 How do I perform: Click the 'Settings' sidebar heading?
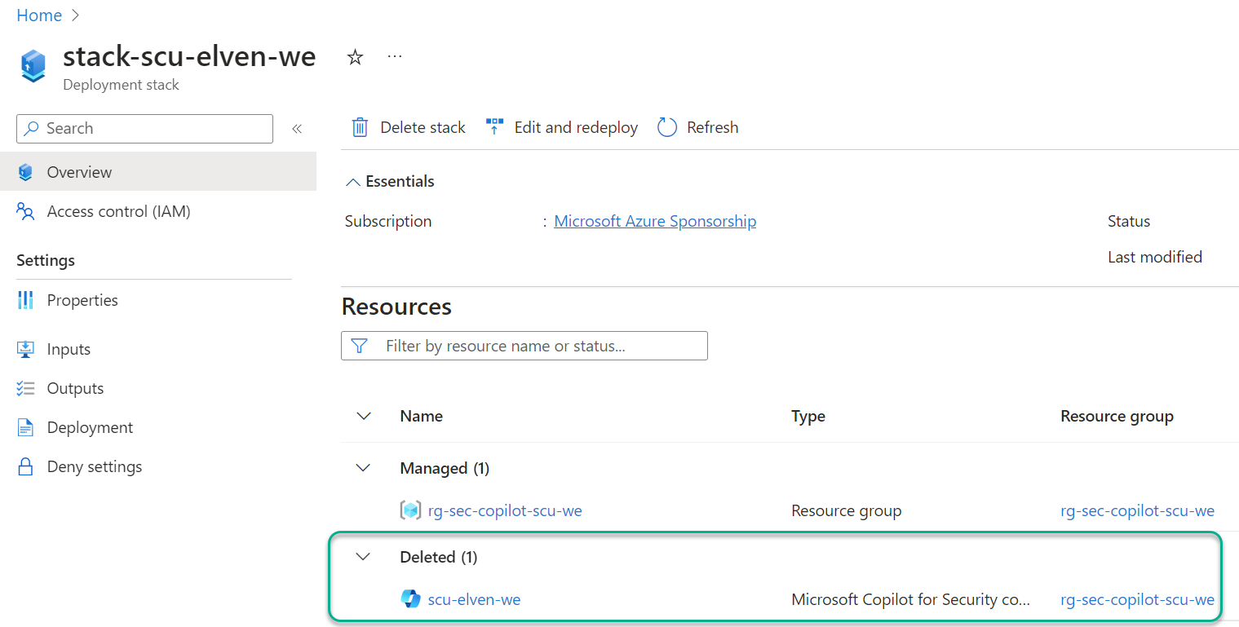[46, 260]
